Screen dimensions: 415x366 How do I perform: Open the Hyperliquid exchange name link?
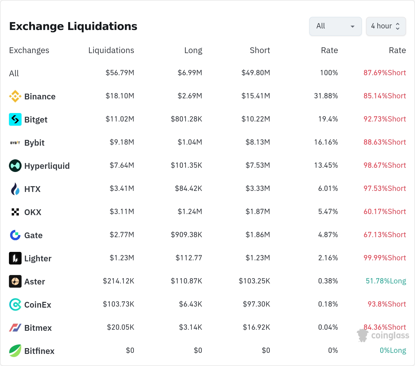click(47, 166)
